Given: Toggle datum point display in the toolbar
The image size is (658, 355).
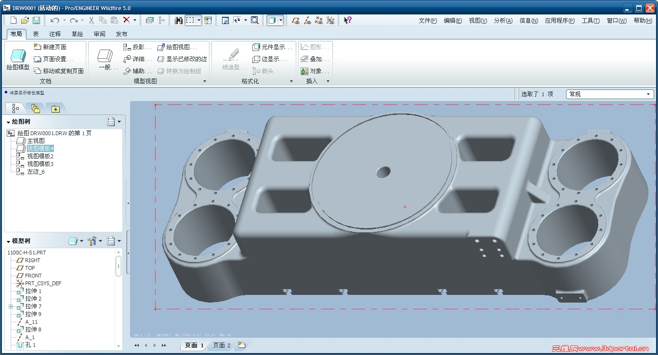Looking at the screenshot, I should (x=319, y=20).
